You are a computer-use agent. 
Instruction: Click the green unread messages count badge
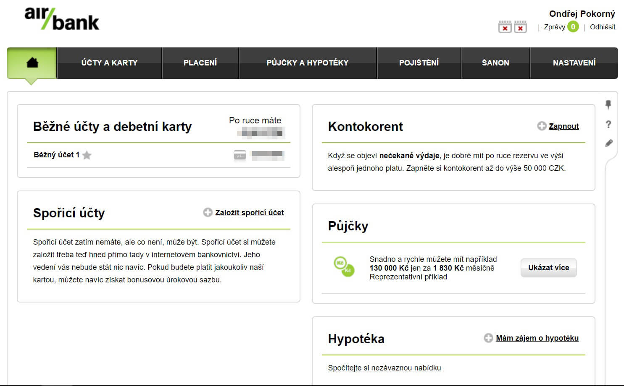(x=573, y=27)
